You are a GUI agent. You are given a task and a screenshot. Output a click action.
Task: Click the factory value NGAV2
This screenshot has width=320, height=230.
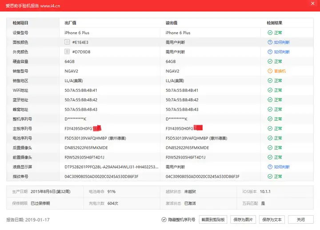click(x=72, y=71)
